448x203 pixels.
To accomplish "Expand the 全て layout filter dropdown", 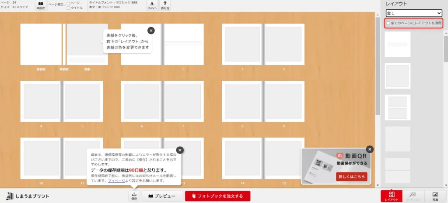I will (x=413, y=14).
